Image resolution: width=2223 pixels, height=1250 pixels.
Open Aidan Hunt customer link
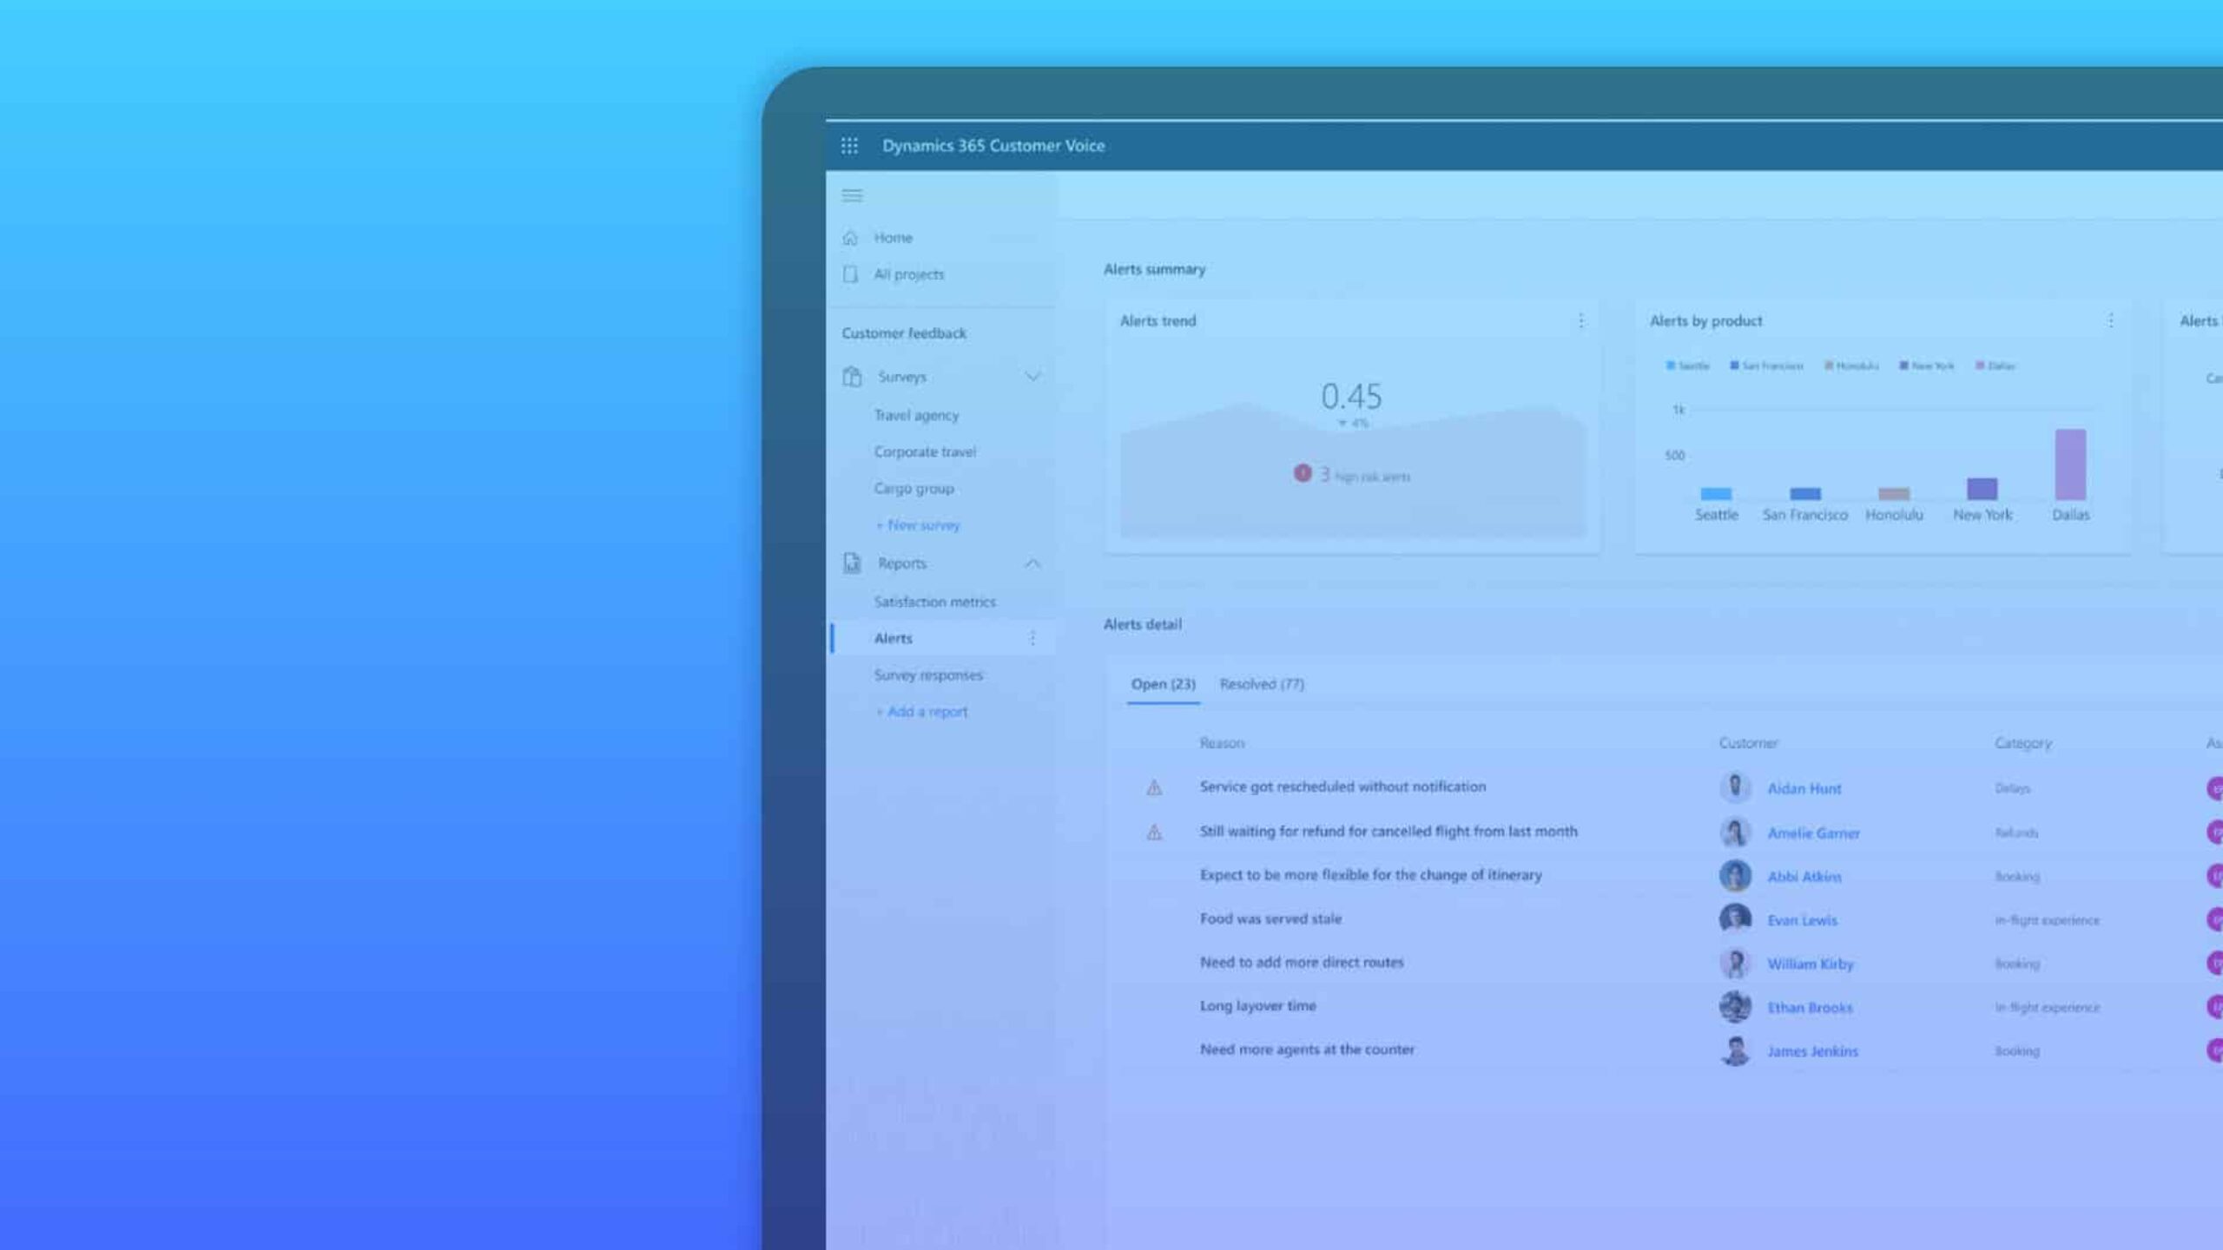tap(1804, 788)
